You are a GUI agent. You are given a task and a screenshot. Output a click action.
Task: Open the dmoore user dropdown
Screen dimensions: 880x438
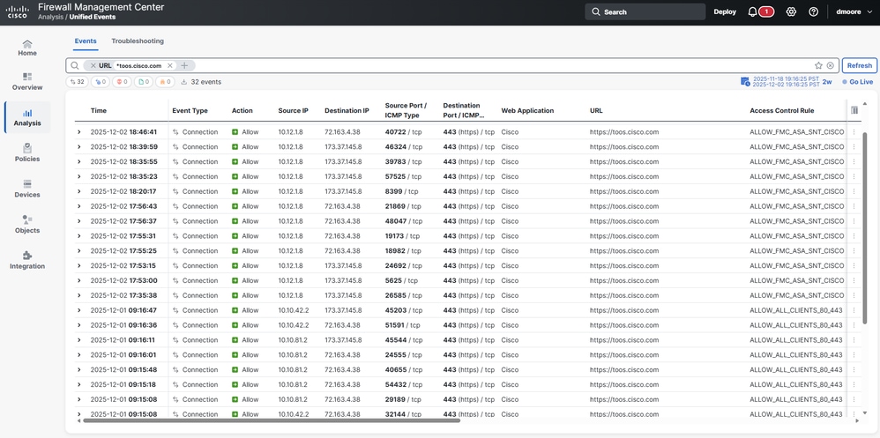pos(855,11)
